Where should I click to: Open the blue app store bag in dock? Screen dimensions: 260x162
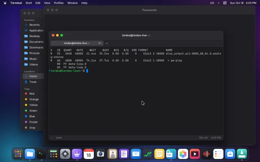(x=230, y=154)
